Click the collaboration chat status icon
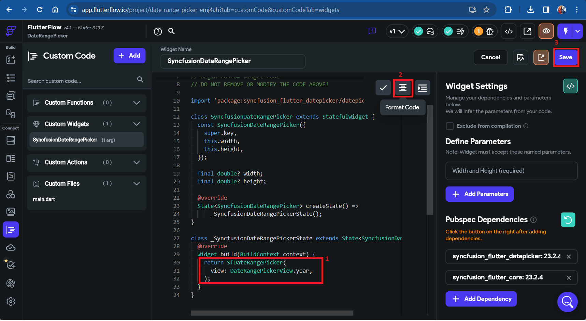This screenshot has width=586, height=321. [430, 31]
